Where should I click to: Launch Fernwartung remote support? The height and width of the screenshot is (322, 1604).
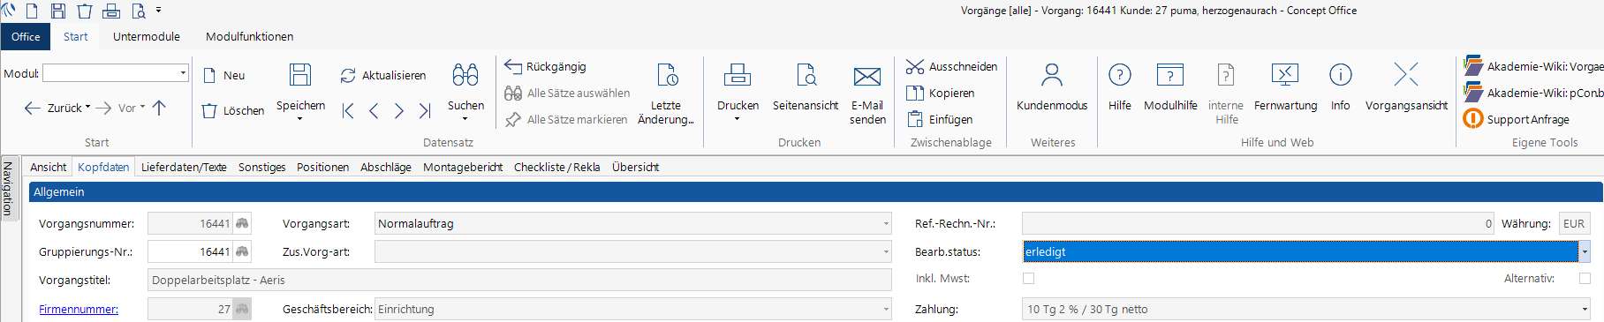coord(1285,75)
